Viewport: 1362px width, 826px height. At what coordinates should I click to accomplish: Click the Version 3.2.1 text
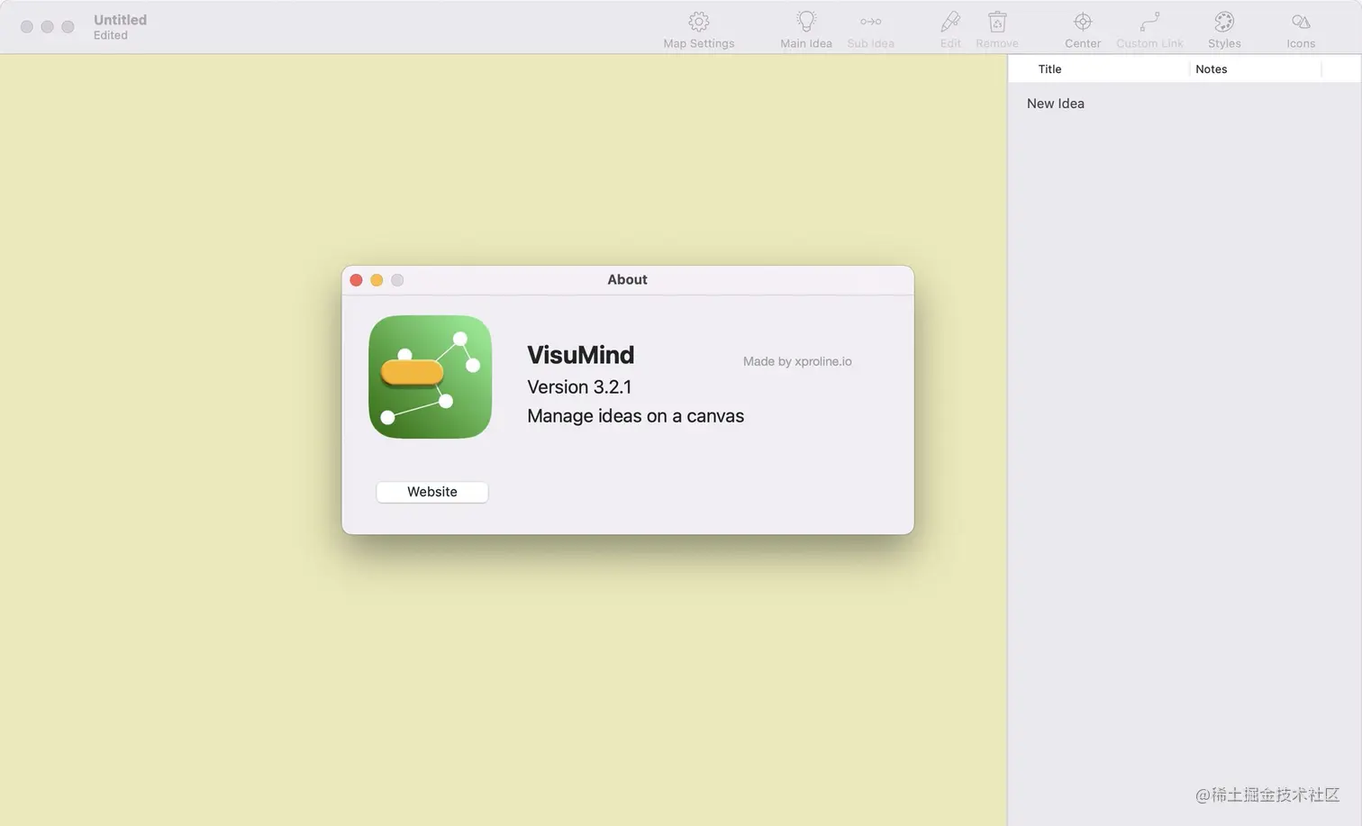point(579,387)
